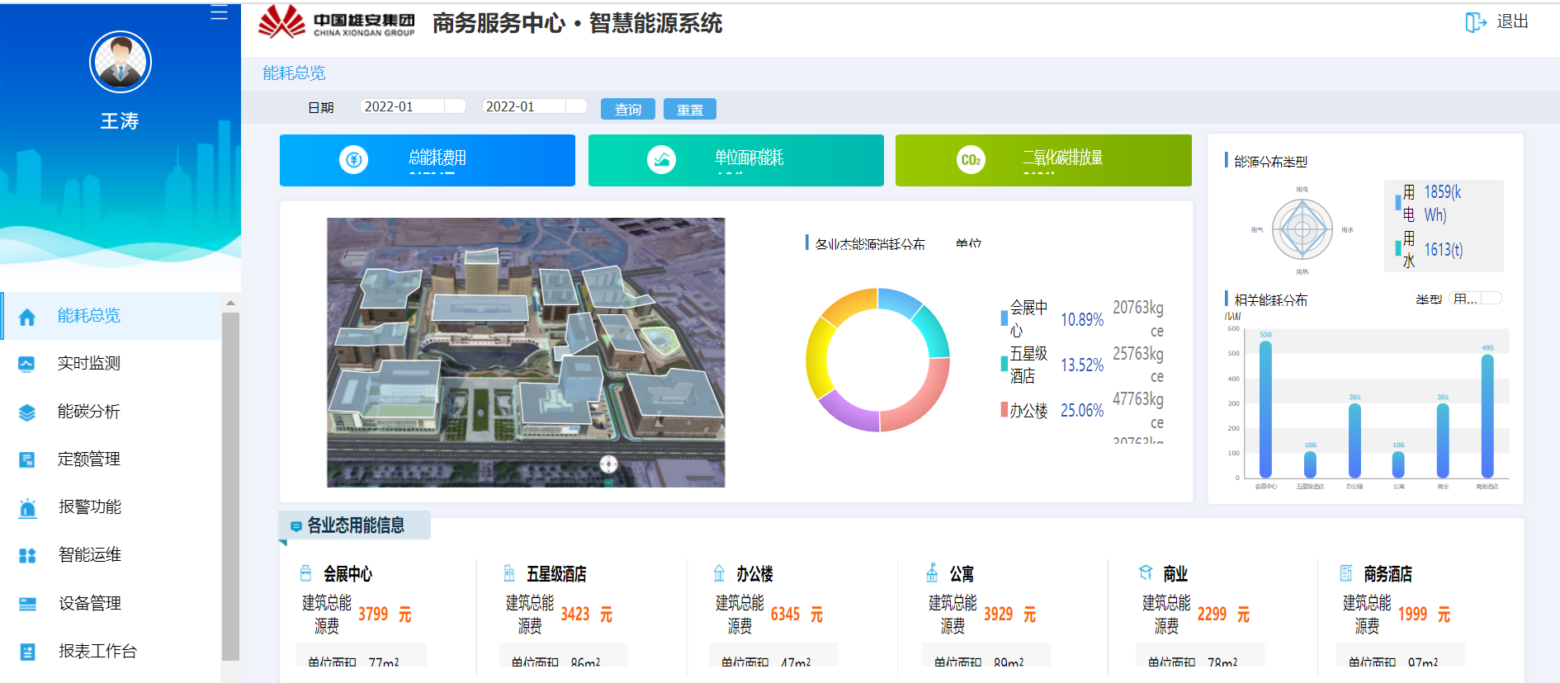Click the 公寓 card building icon

coord(932,572)
